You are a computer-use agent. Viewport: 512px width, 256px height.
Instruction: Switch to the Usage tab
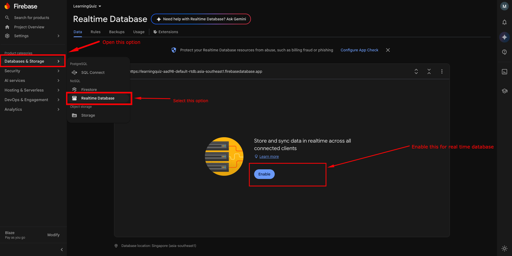[139, 32]
